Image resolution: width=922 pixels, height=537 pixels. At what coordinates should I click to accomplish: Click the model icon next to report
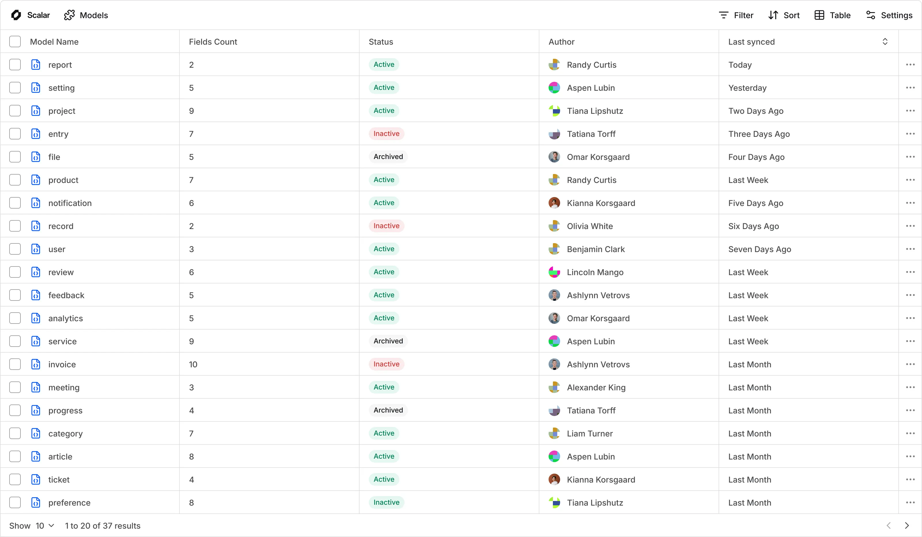point(36,65)
